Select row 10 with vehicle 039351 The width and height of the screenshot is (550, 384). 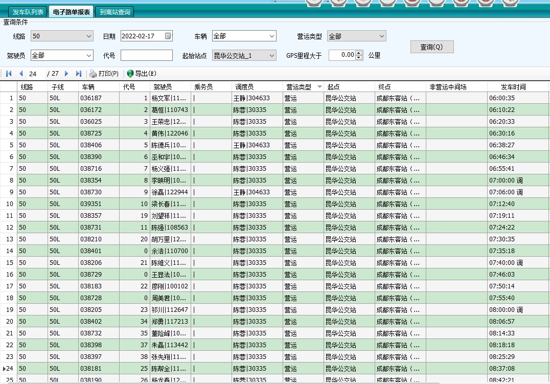[x=91, y=204]
